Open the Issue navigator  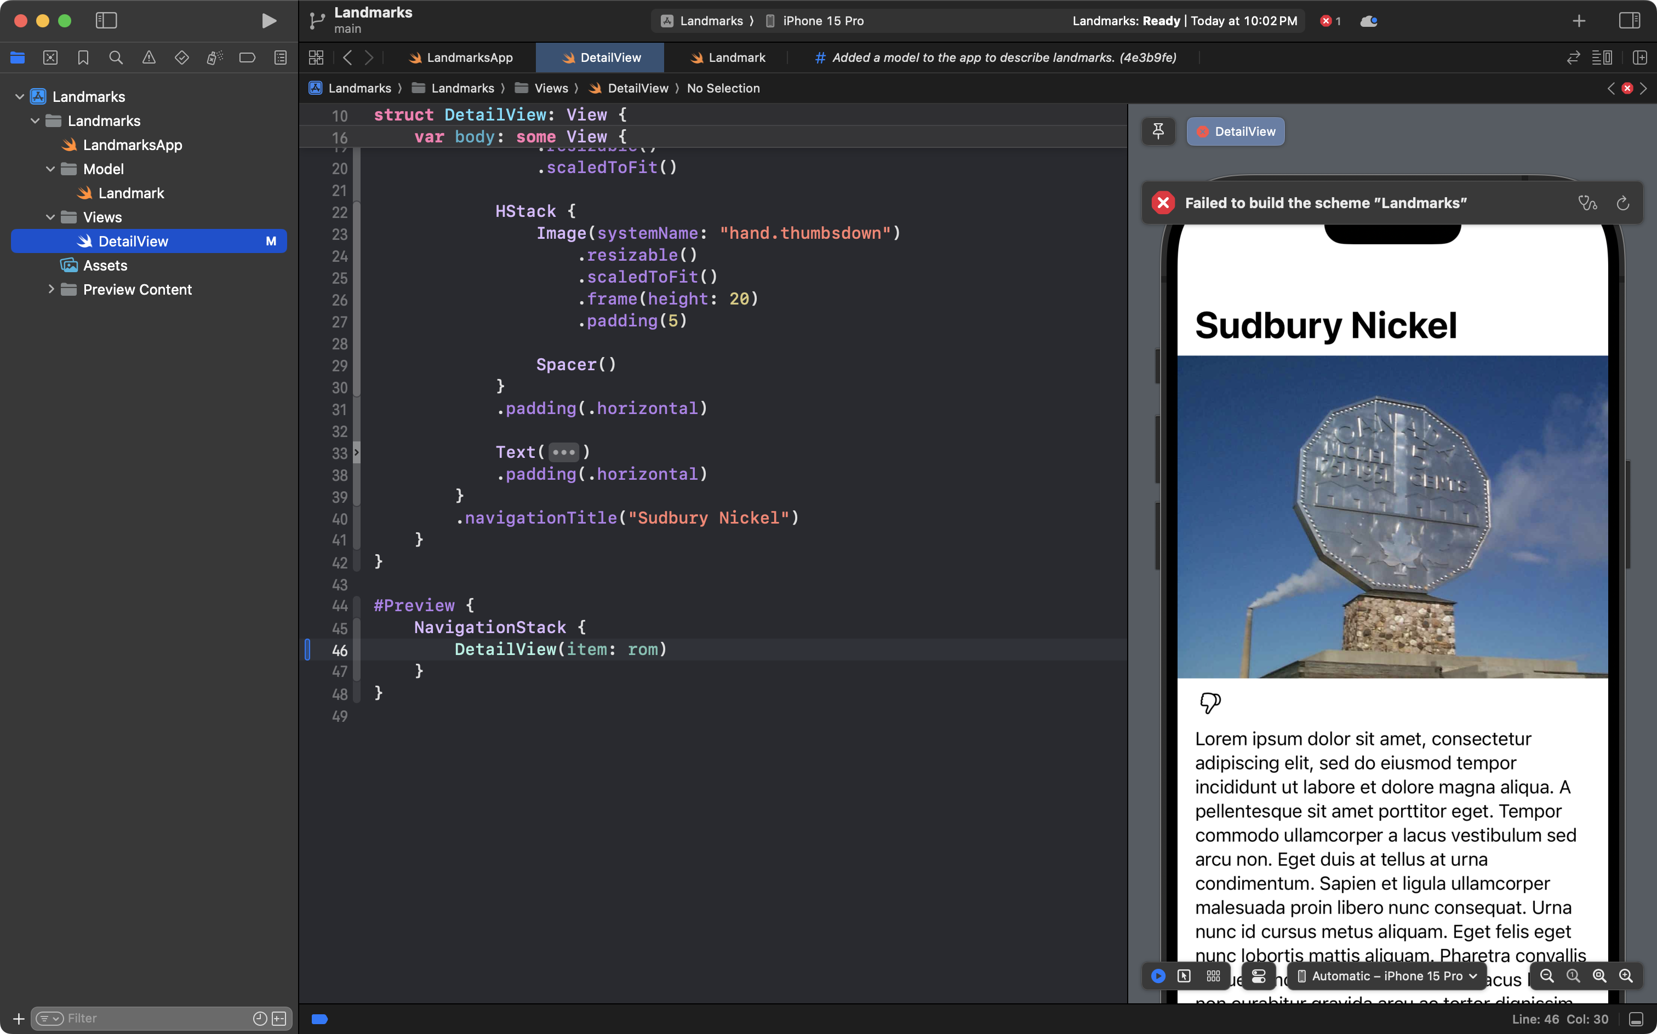tap(149, 58)
